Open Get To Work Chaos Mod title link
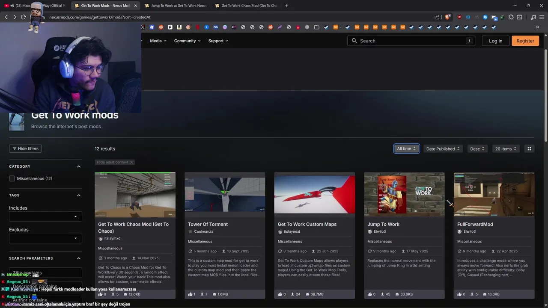 (x=133, y=228)
